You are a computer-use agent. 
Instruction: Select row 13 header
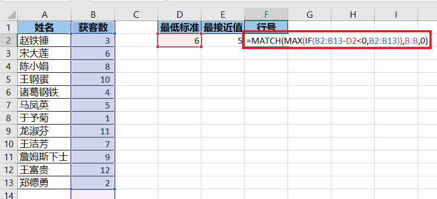[9, 183]
